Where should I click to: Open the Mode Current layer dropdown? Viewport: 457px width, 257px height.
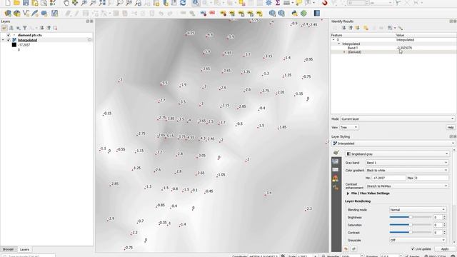398,119
